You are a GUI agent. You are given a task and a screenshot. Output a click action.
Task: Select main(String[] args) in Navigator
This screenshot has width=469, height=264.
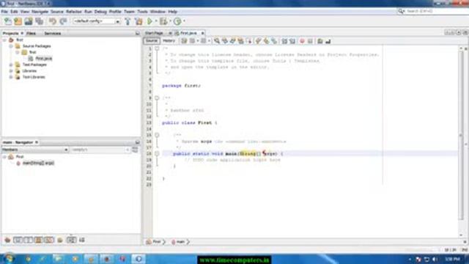pyautogui.click(x=38, y=163)
